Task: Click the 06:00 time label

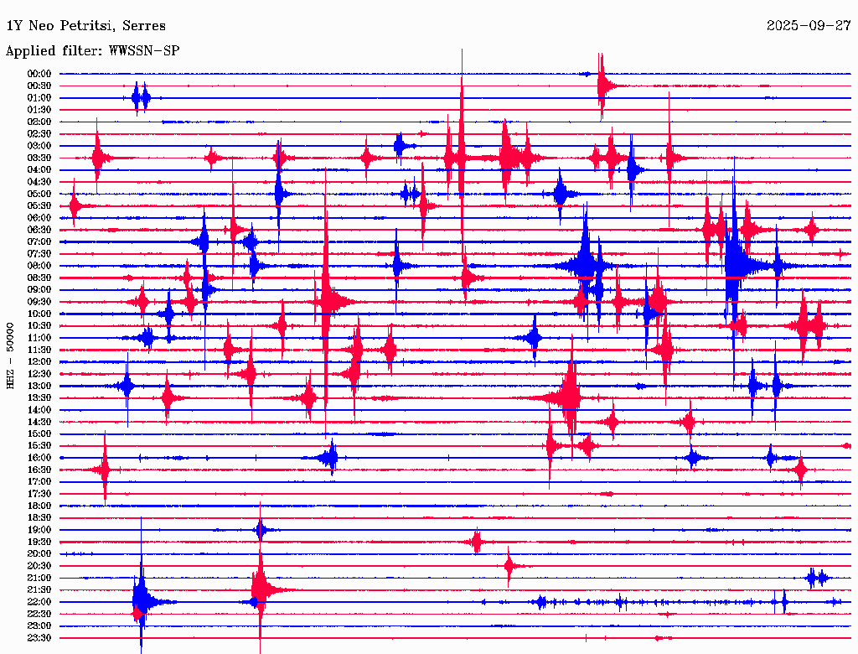Action: click(39, 218)
